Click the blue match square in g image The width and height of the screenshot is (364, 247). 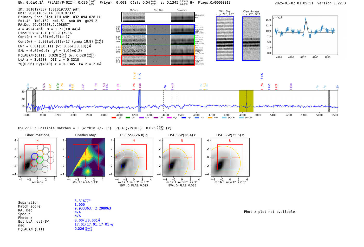[123, 166]
